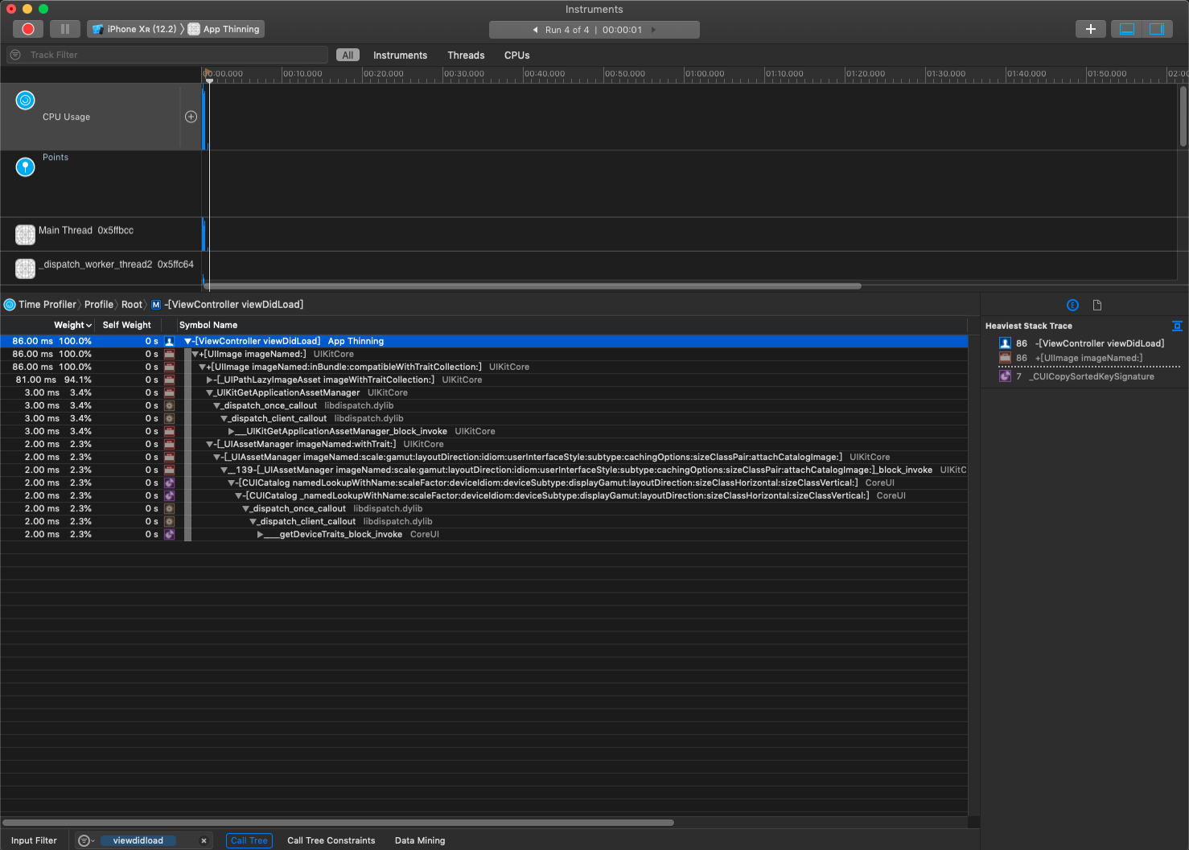Viewport: 1189px width, 850px height.
Task: Clear the viewdidload filter with x button
Action: tap(204, 840)
